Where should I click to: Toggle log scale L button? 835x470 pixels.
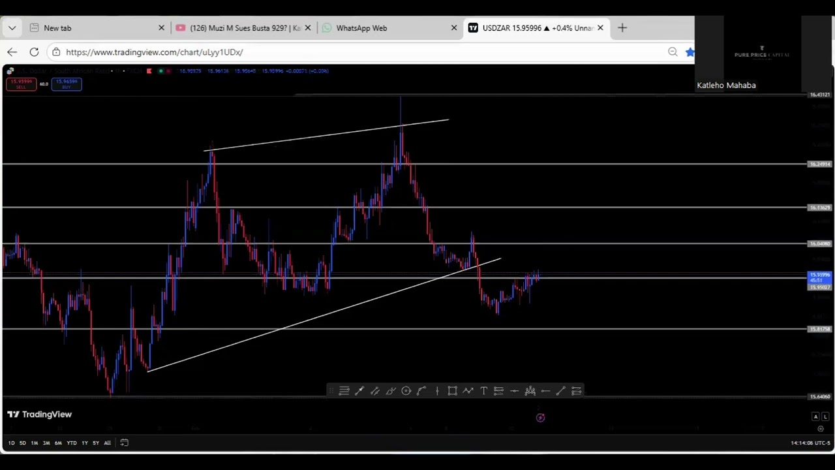pyautogui.click(x=825, y=416)
